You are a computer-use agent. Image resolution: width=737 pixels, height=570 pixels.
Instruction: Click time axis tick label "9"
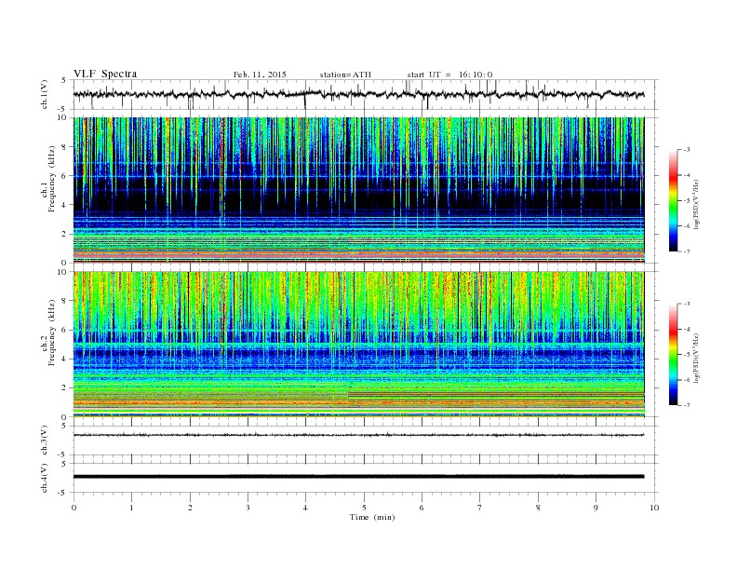(x=596, y=508)
